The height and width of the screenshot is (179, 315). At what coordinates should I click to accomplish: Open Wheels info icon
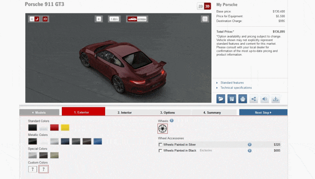coord(172,121)
